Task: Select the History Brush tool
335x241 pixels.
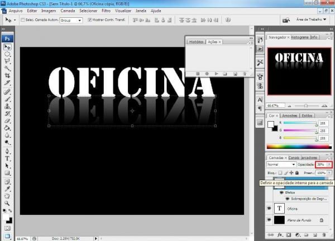Action: click(7, 113)
